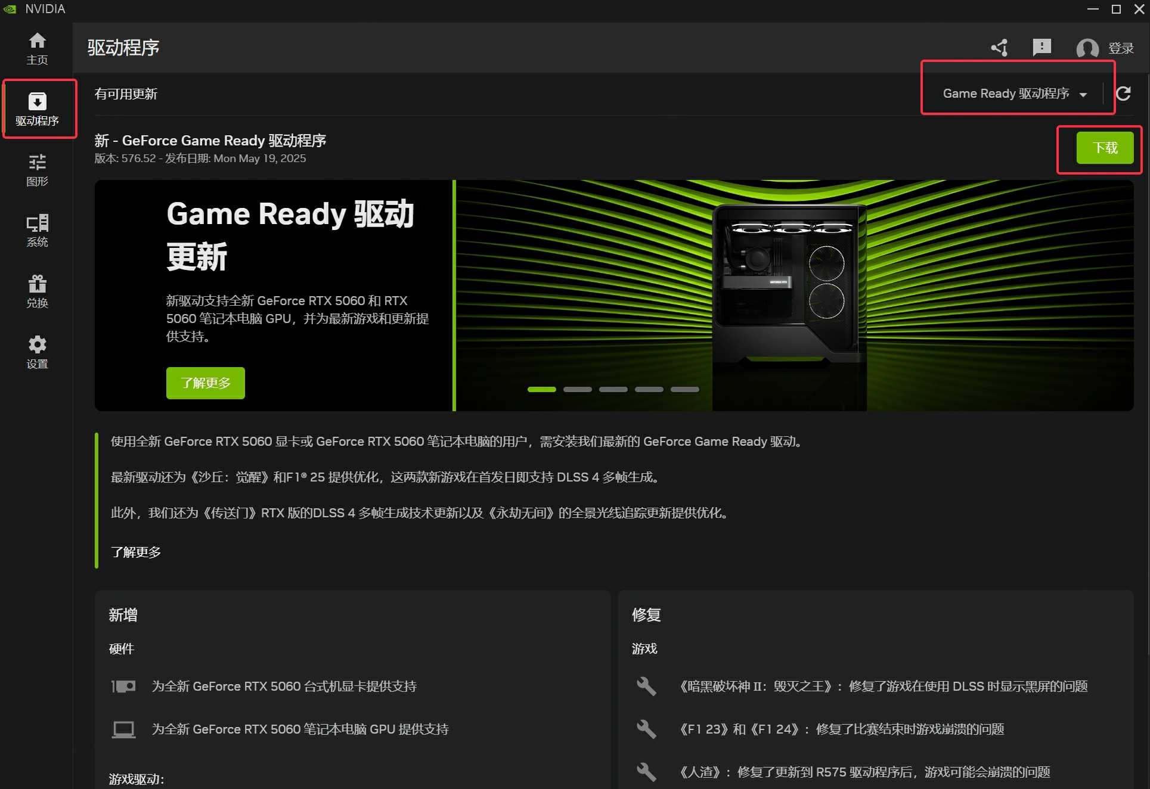Viewport: 1150px width, 789px height.
Task: Click the green 了解更多 banner button
Action: (205, 383)
